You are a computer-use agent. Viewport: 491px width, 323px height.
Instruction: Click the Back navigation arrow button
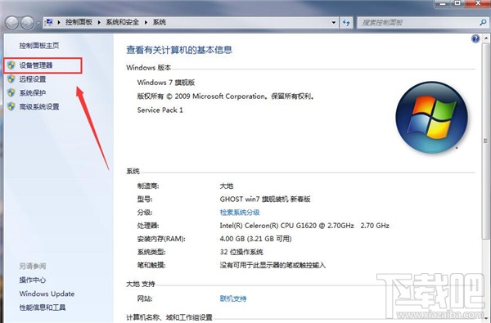coord(12,23)
